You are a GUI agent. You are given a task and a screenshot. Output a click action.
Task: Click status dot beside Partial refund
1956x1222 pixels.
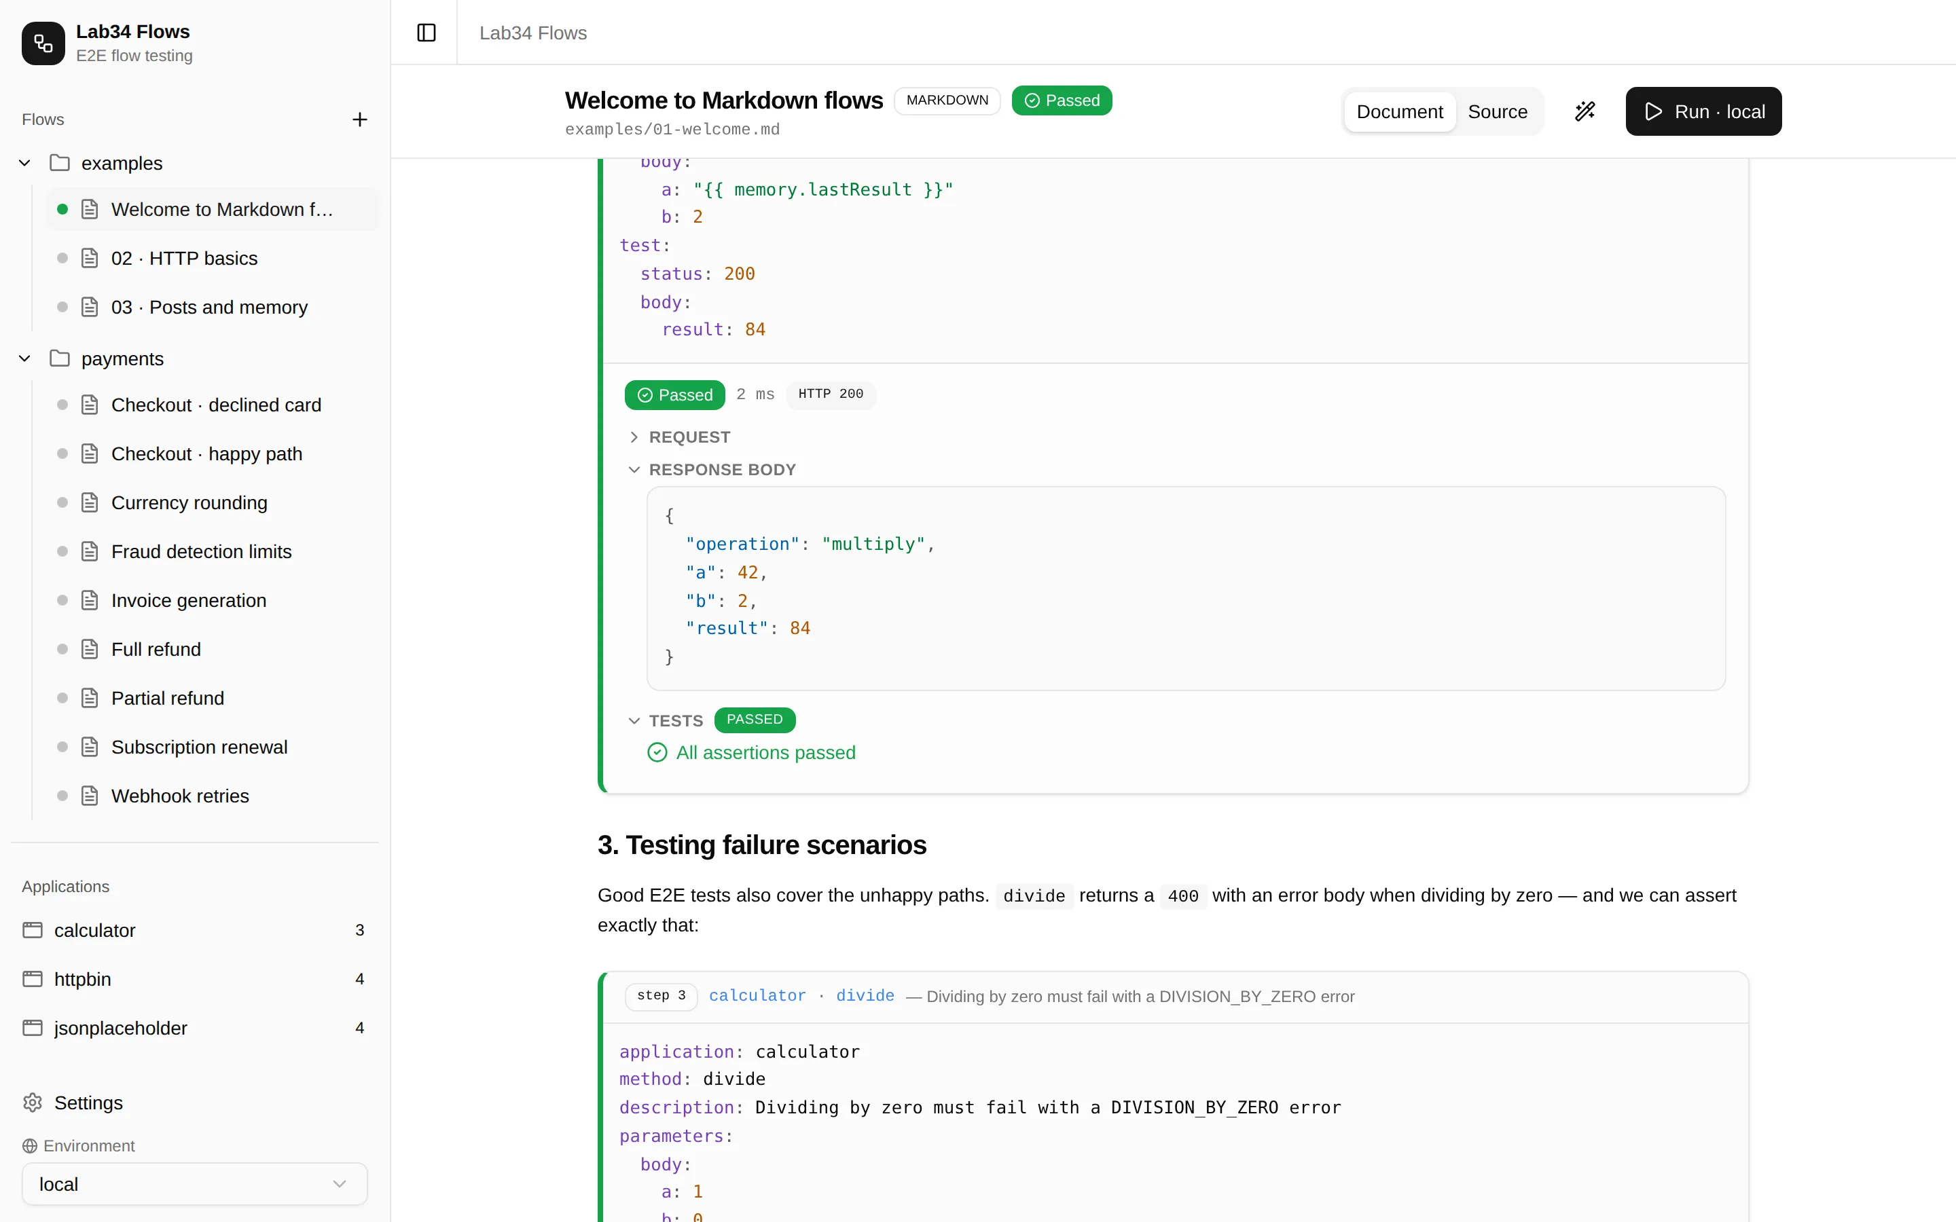tap(62, 699)
